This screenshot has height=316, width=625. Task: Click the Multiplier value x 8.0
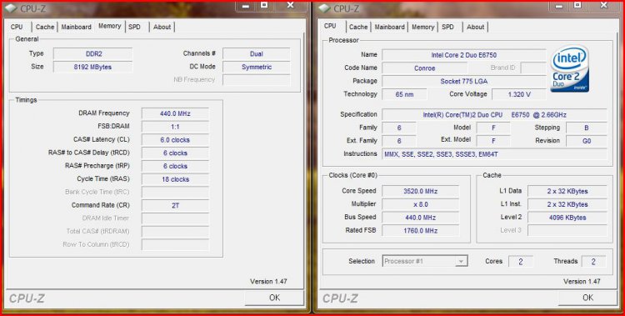coord(420,204)
